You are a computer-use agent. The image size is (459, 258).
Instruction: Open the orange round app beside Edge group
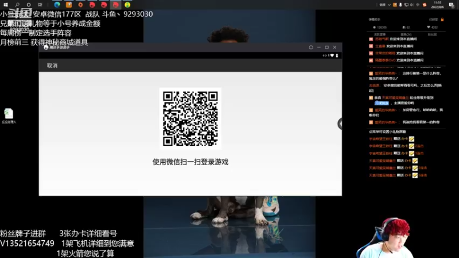click(80, 5)
